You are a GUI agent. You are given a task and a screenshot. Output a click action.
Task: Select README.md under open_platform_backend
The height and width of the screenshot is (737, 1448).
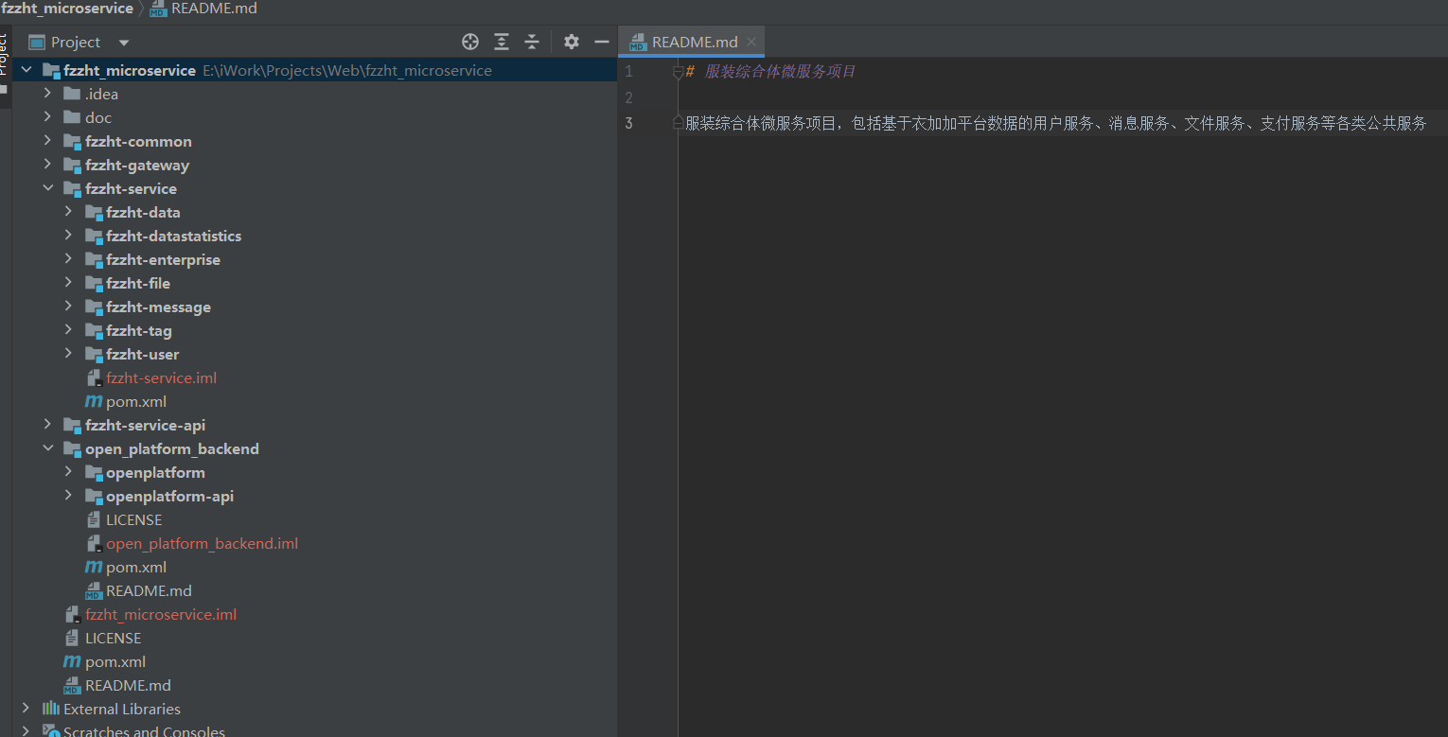click(149, 590)
